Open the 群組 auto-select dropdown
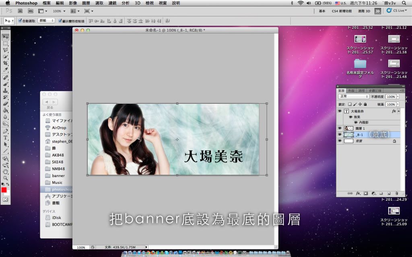 pos(46,21)
